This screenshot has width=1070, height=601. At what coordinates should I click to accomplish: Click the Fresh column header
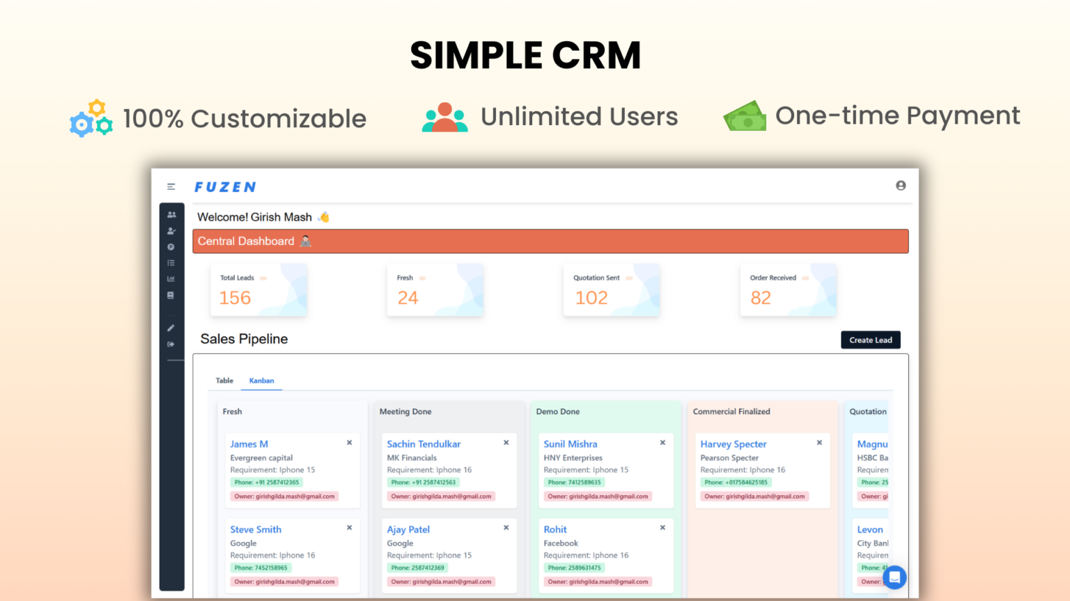click(x=233, y=412)
